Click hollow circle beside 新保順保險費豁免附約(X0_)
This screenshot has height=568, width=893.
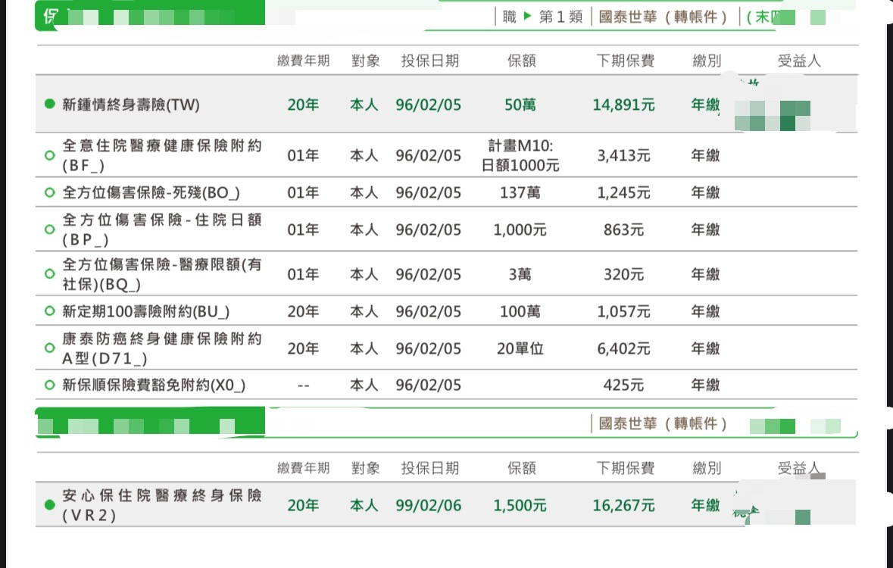coord(50,385)
